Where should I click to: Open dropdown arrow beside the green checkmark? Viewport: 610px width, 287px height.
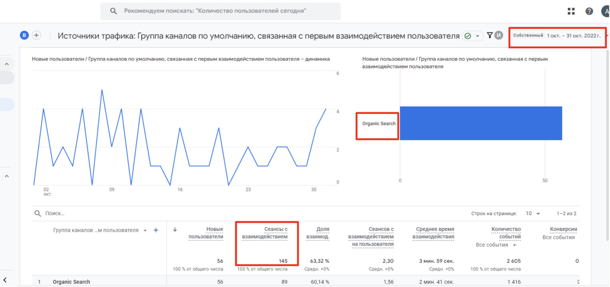477,36
